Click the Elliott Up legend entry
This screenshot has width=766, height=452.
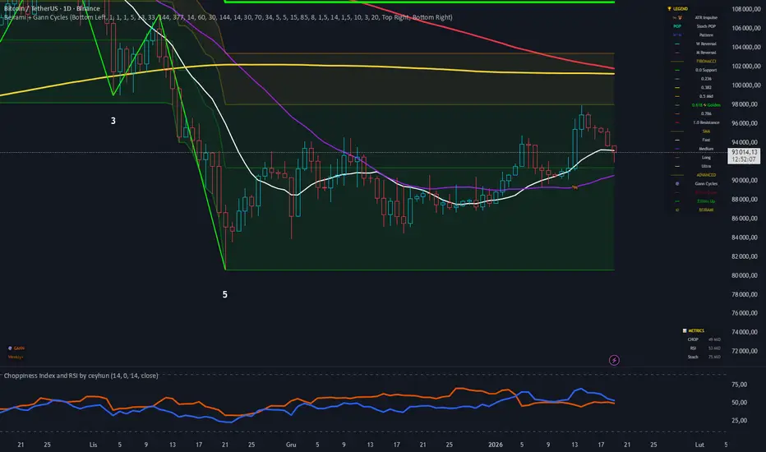pyautogui.click(x=706, y=201)
